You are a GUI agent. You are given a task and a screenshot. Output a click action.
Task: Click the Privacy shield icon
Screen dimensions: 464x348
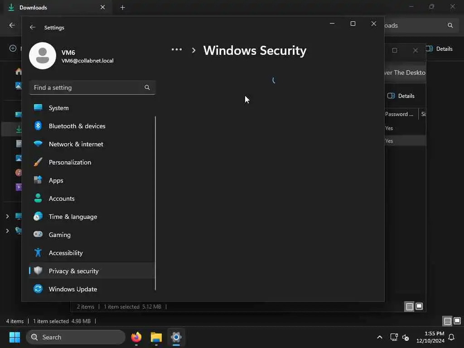tap(38, 271)
